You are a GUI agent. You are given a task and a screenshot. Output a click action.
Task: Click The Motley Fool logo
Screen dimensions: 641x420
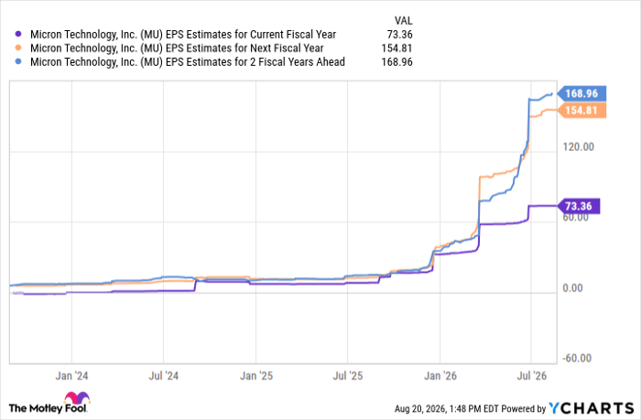point(49,404)
